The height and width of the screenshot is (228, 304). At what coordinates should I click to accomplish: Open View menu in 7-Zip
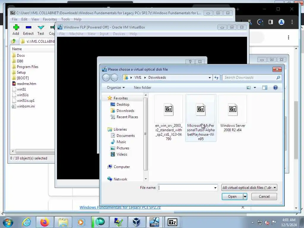[x=35, y=19]
